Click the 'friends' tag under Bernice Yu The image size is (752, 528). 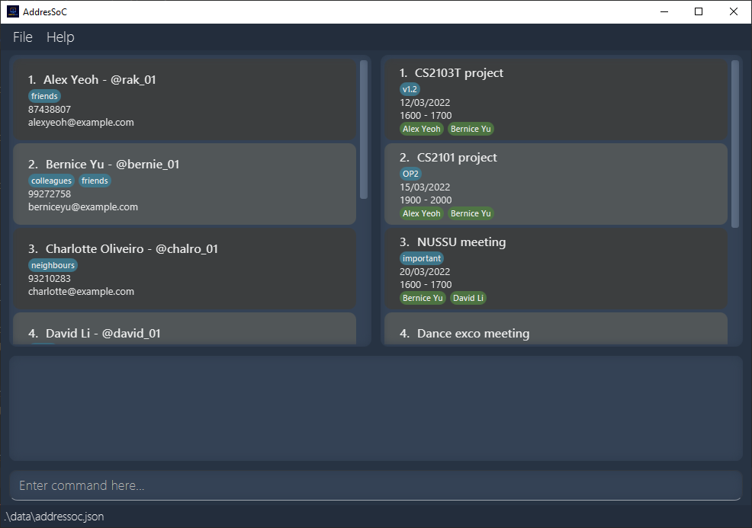click(x=95, y=181)
